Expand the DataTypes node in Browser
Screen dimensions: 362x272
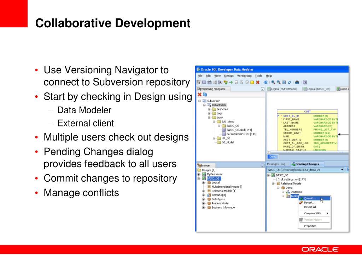[x=203, y=199]
